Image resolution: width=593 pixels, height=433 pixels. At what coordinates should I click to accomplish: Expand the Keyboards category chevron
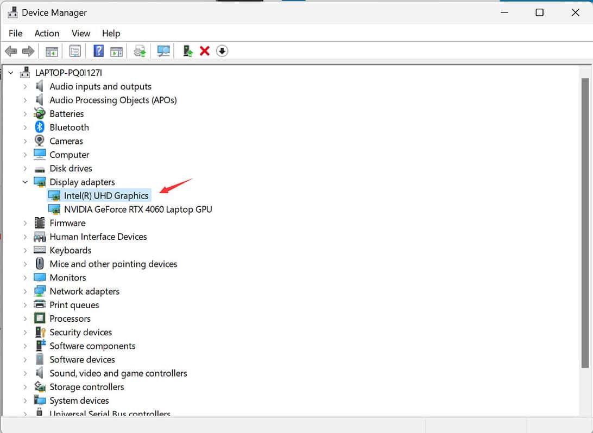pyautogui.click(x=25, y=250)
